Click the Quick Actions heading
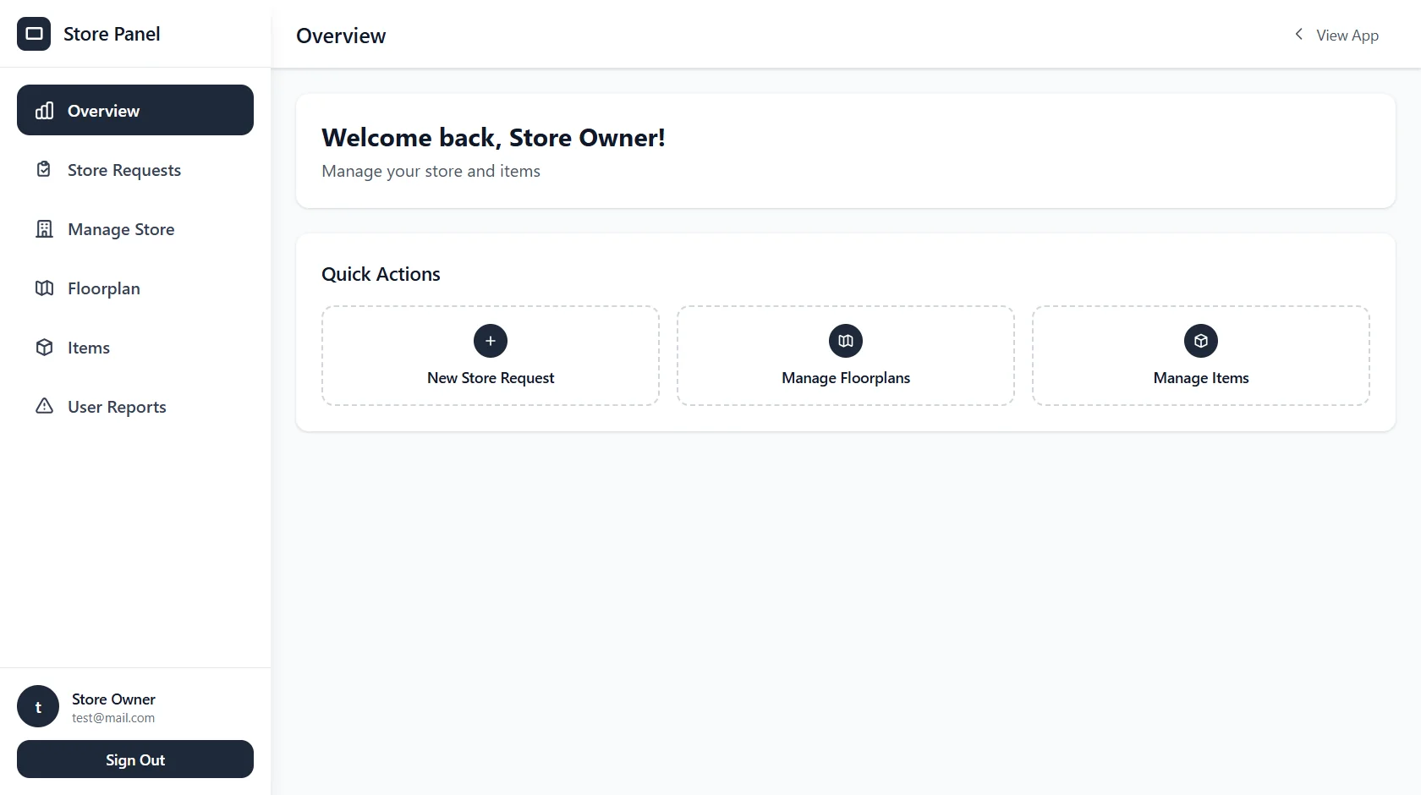The width and height of the screenshot is (1421, 795). (381, 274)
